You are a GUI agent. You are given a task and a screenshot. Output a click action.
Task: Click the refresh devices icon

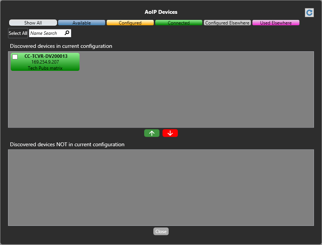coord(309,13)
